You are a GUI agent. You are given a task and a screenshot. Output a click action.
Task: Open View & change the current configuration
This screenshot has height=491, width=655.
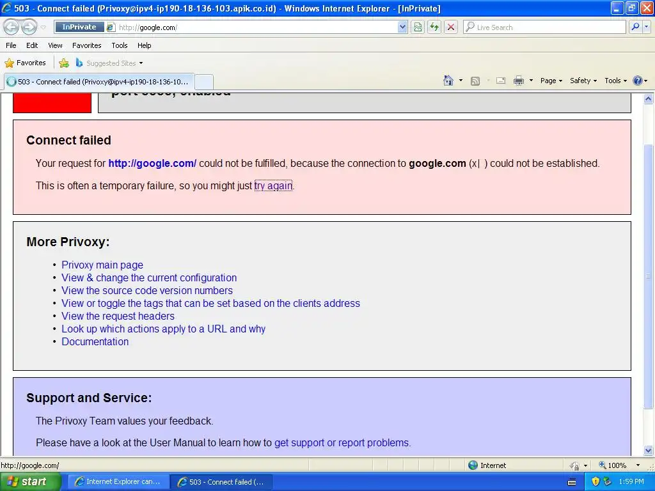149,278
